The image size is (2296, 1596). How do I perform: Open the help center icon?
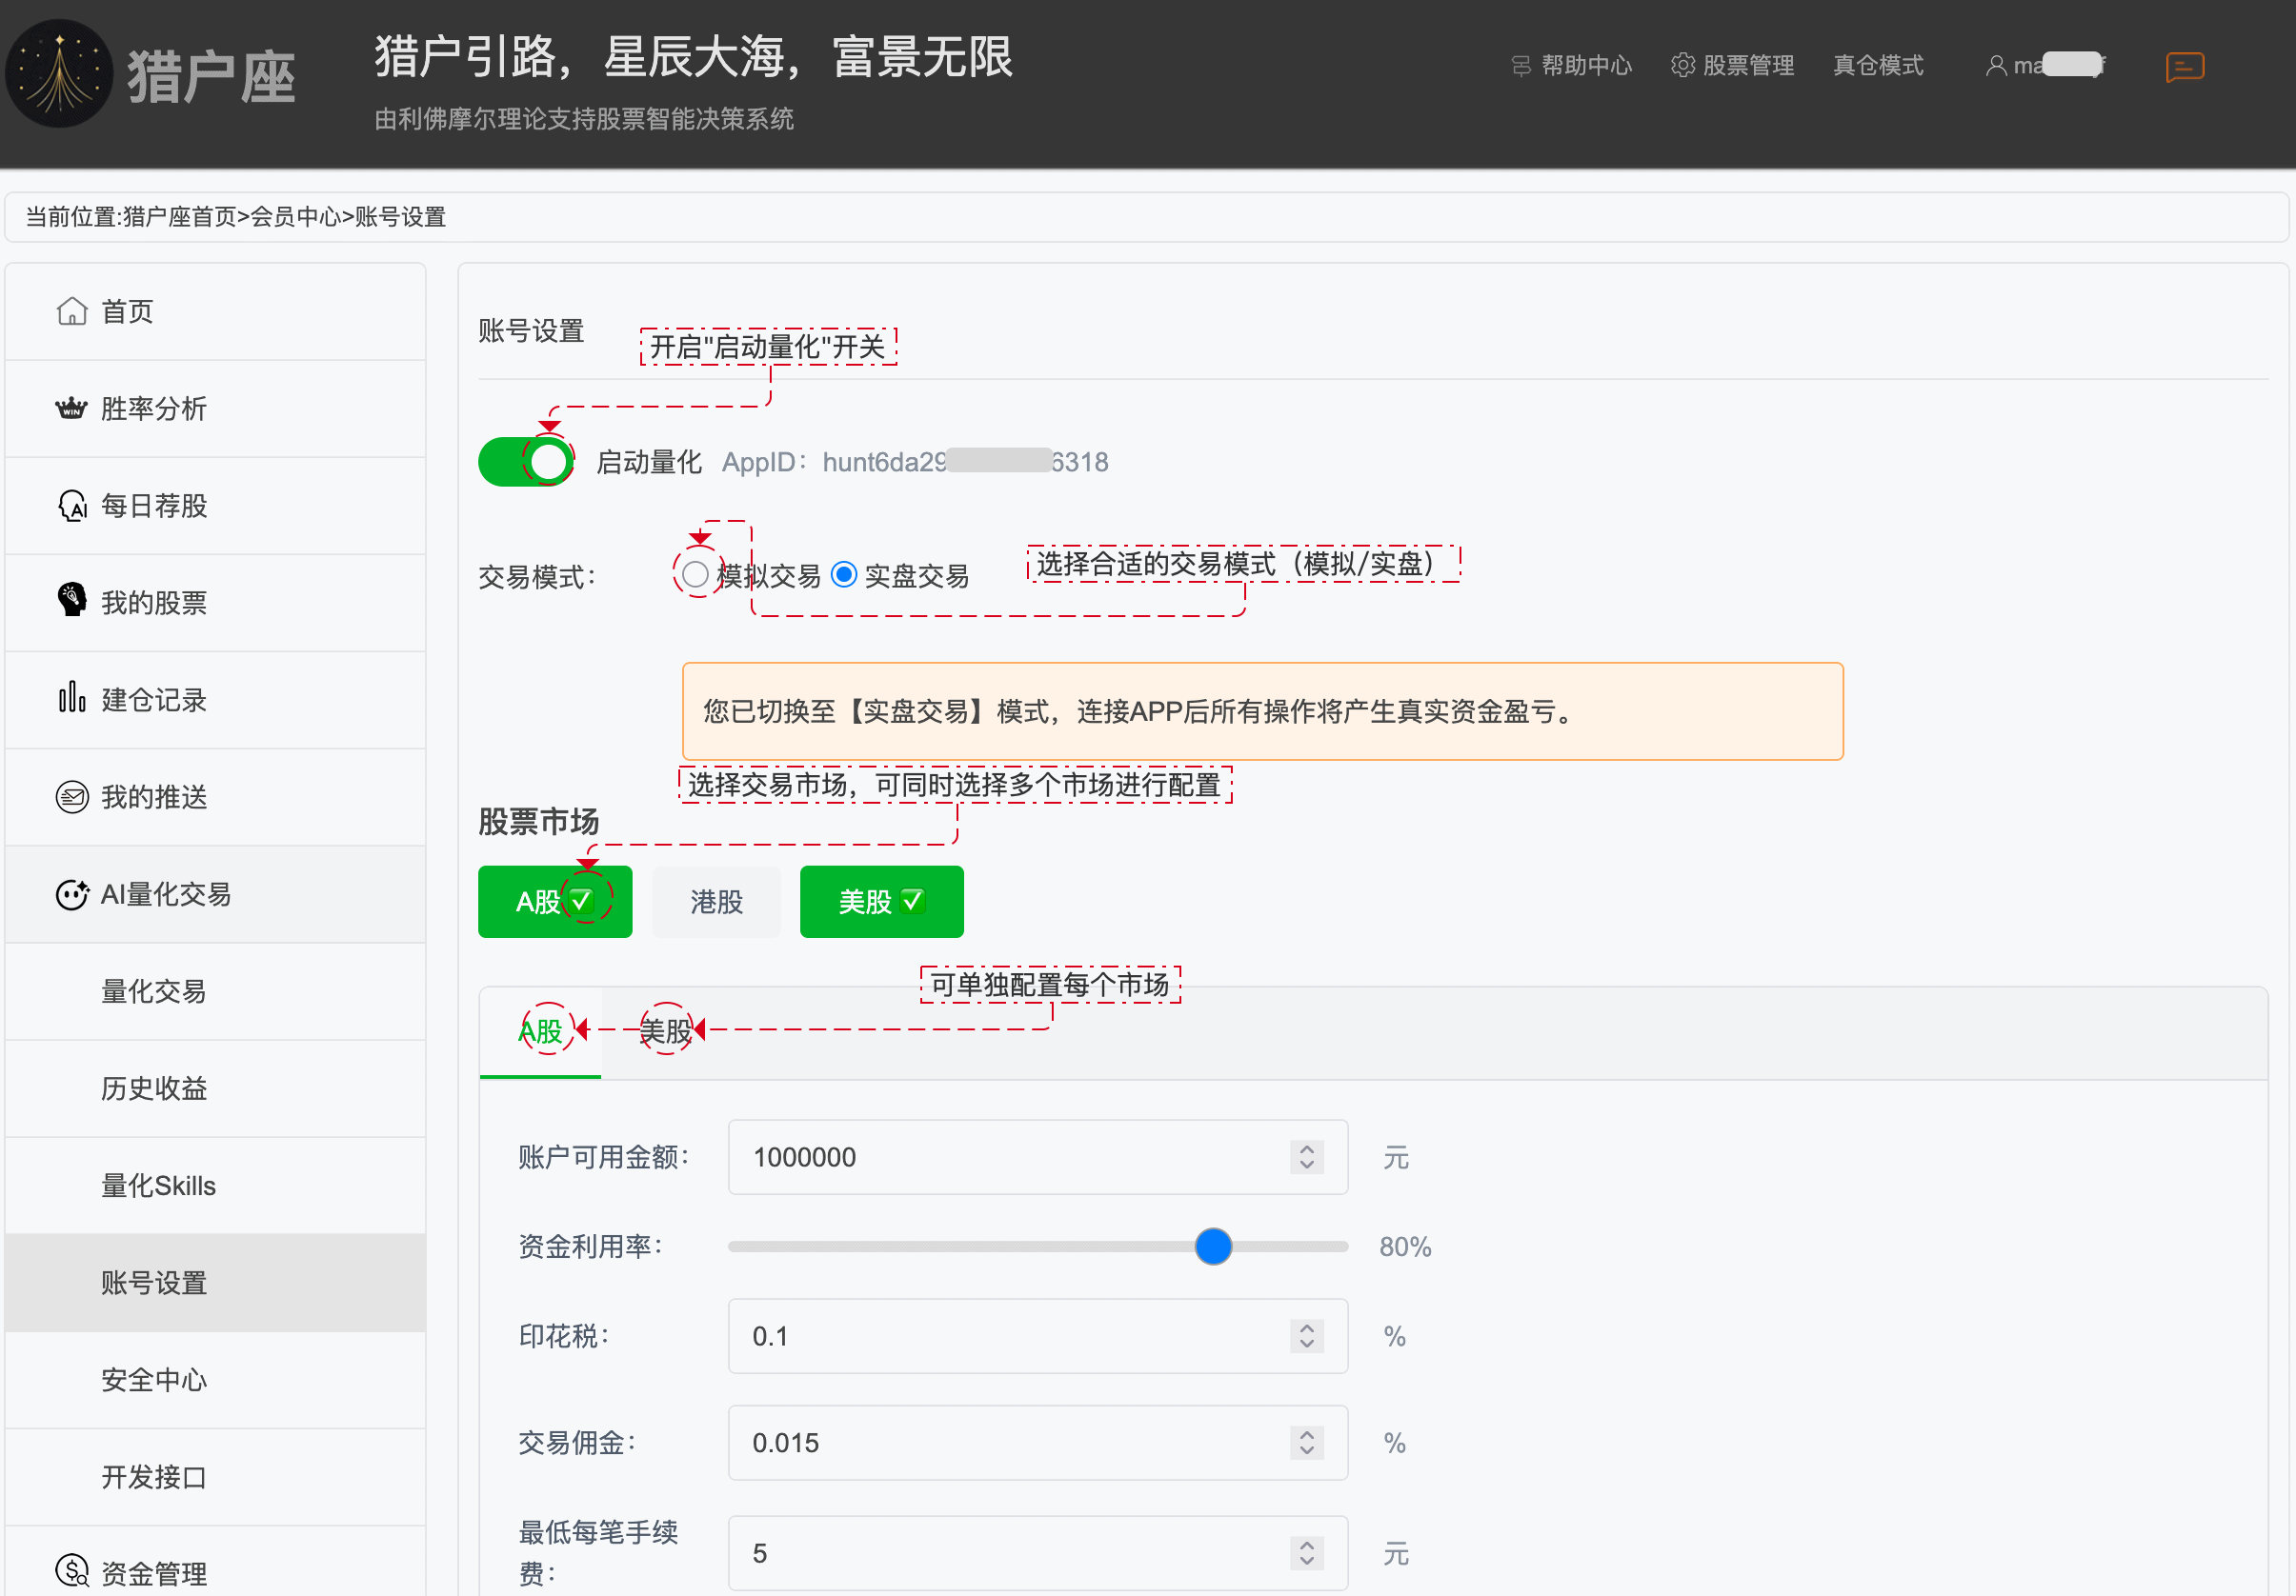pyautogui.click(x=1521, y=66)
